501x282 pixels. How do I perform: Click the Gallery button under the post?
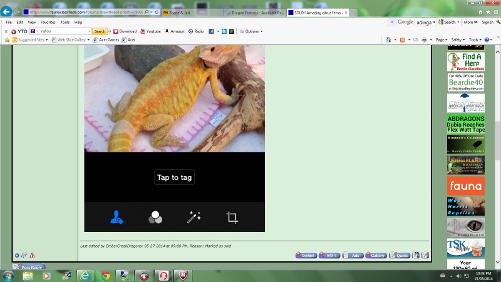(376, 255)
